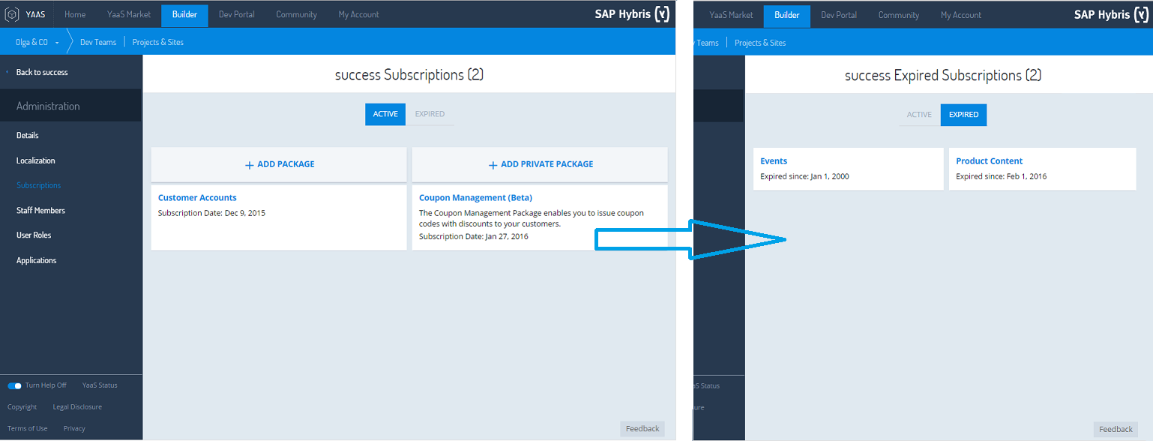Click 'Expired since: Jan 1, 2000' text
The height and width of the screenshot is (441, 1153).
(x=804, y=177)
